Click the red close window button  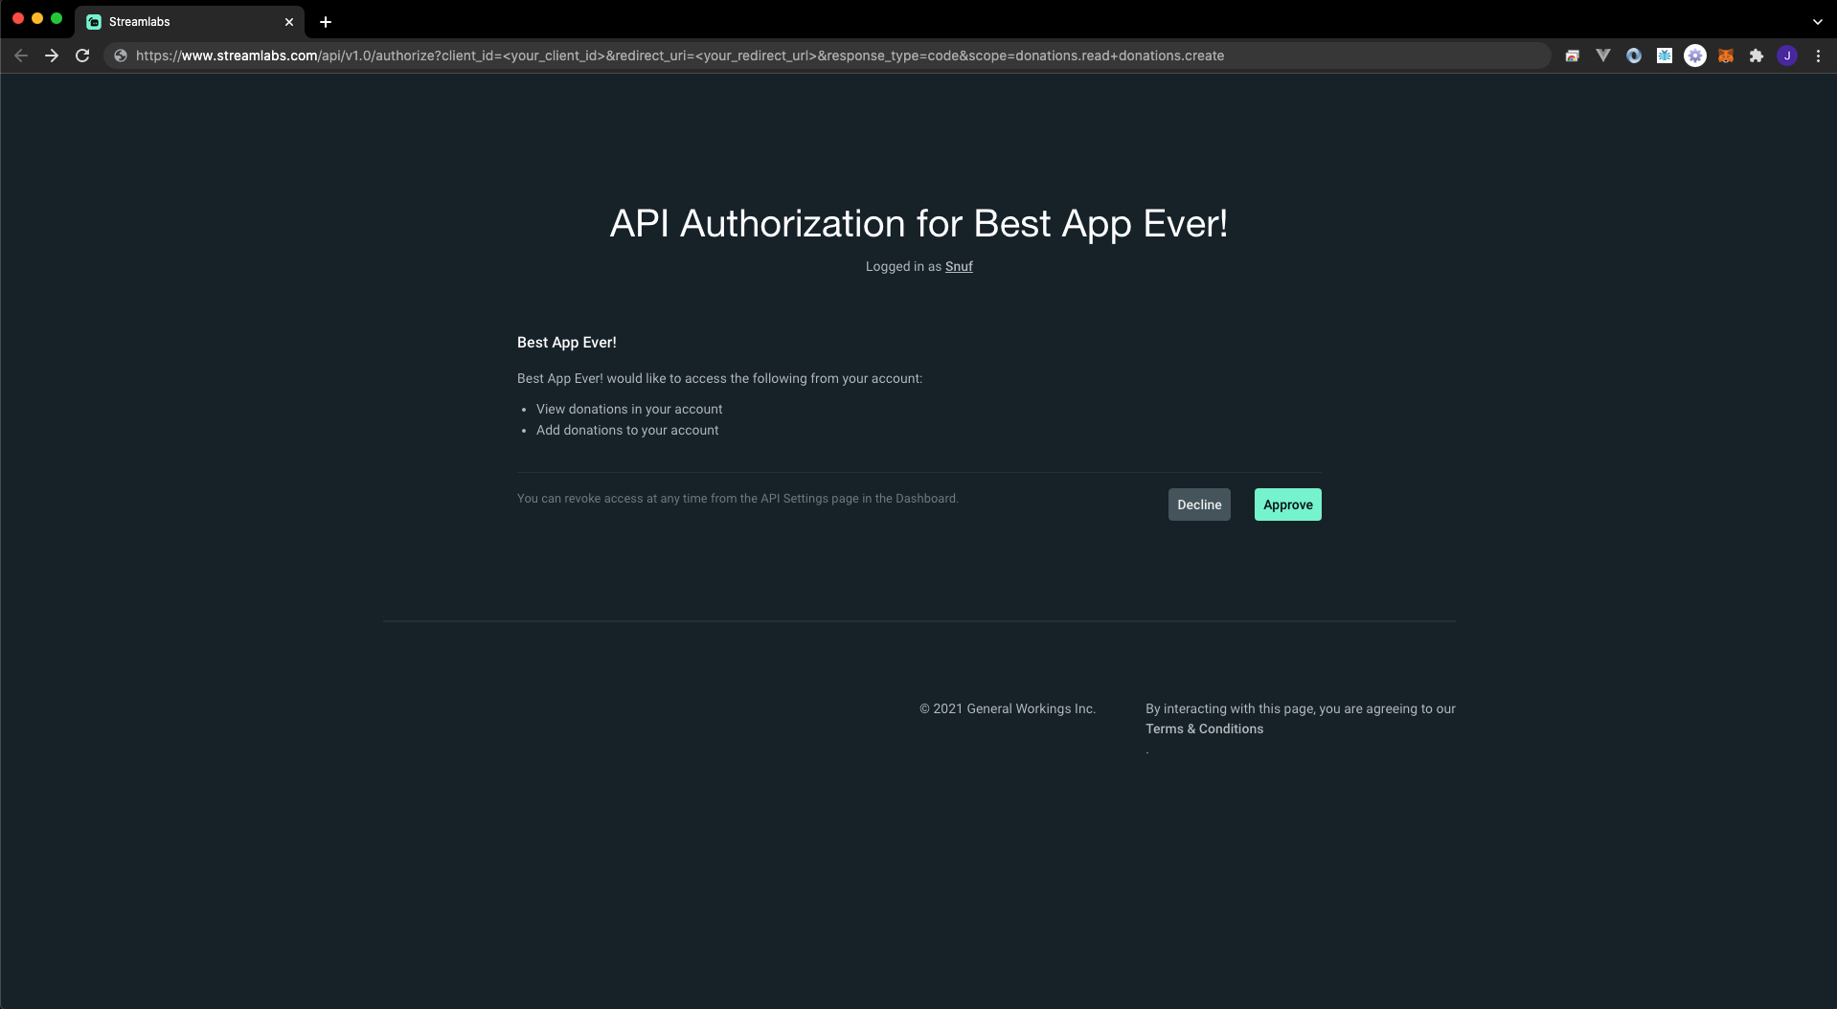(18, 18)
